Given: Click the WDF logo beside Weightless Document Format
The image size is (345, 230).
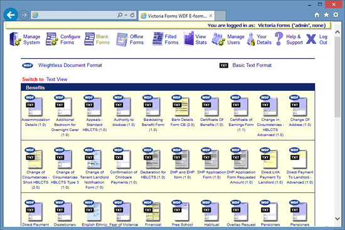Looking at the screenshot, I should pos(28,66).
